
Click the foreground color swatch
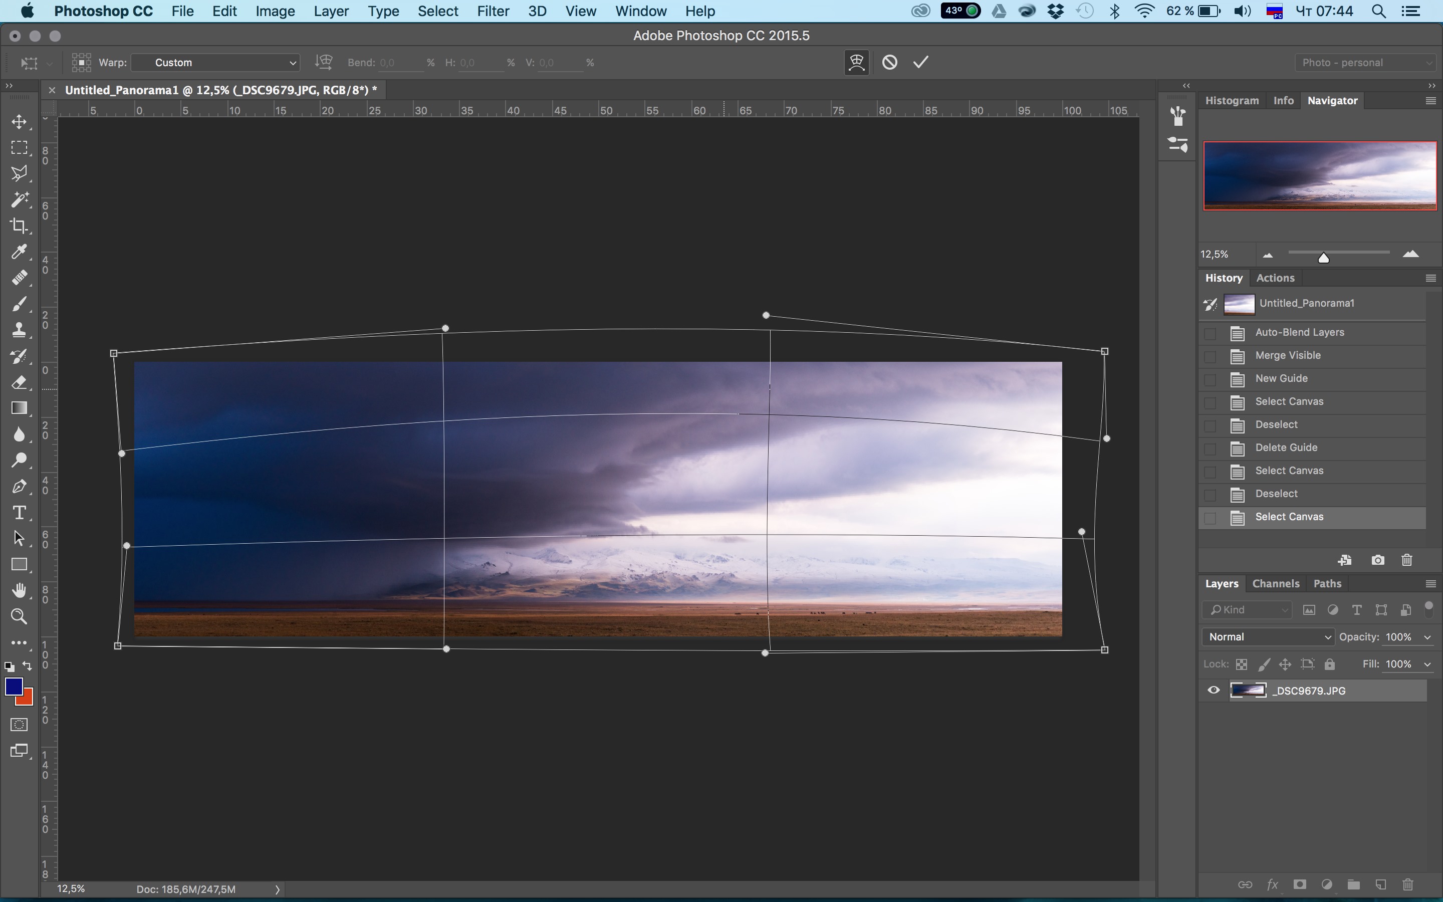16,689
